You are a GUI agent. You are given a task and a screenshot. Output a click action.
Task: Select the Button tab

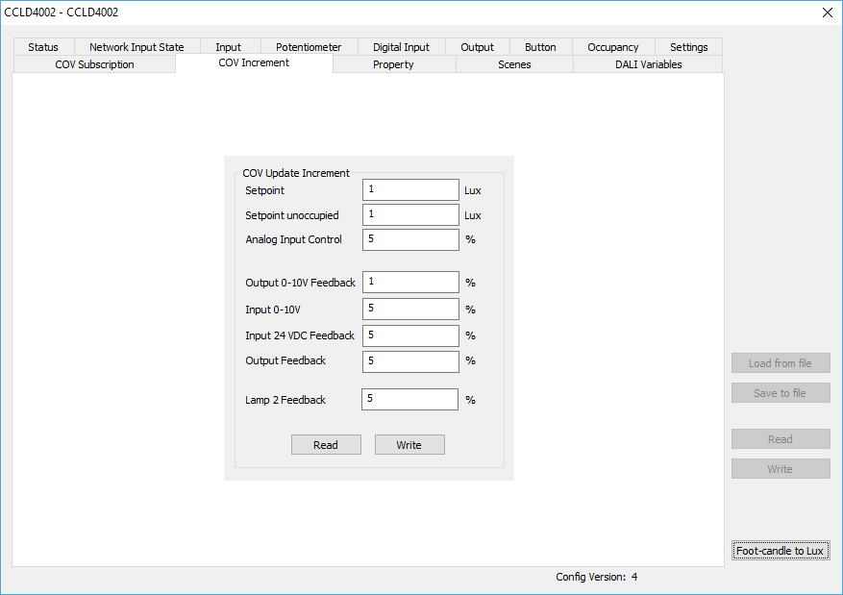click(x=540, y=47)
